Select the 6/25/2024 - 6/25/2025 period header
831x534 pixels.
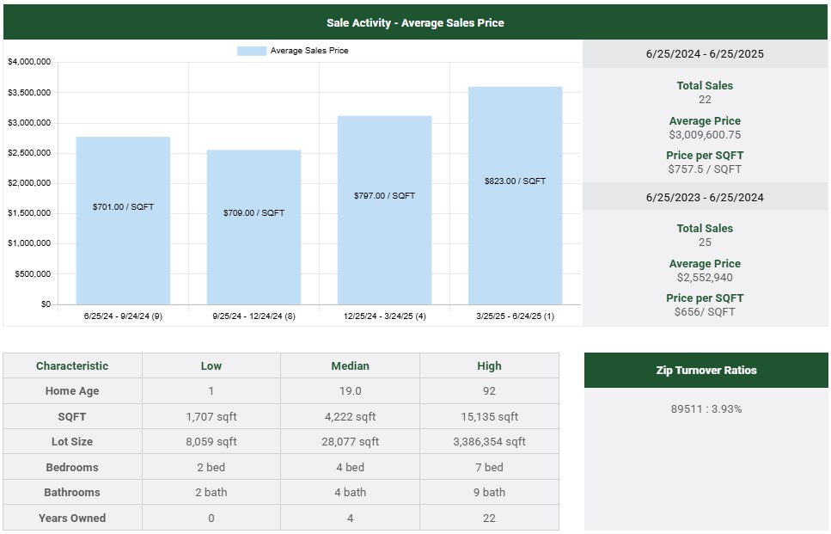705,54
